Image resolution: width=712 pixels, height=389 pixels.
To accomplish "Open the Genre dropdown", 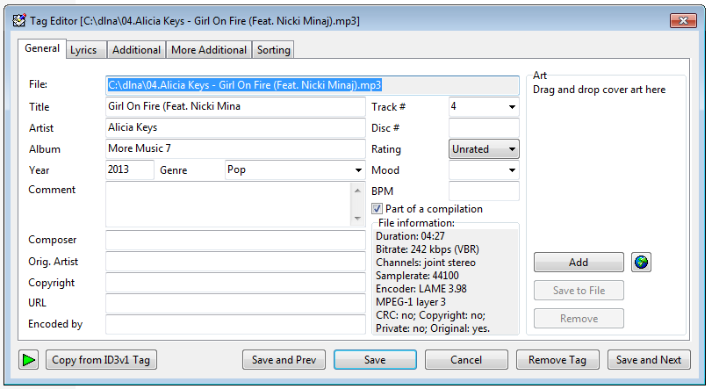I will click(358, 170).
